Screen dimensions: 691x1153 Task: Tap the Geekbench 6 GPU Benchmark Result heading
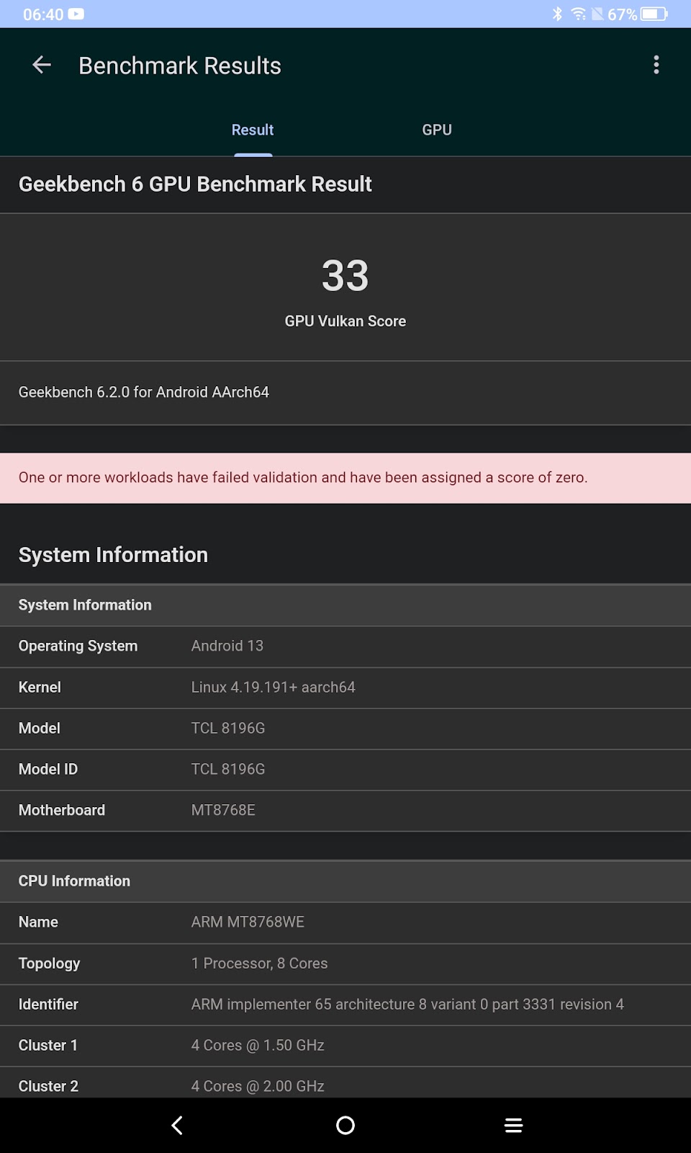(x=195, y=184)
